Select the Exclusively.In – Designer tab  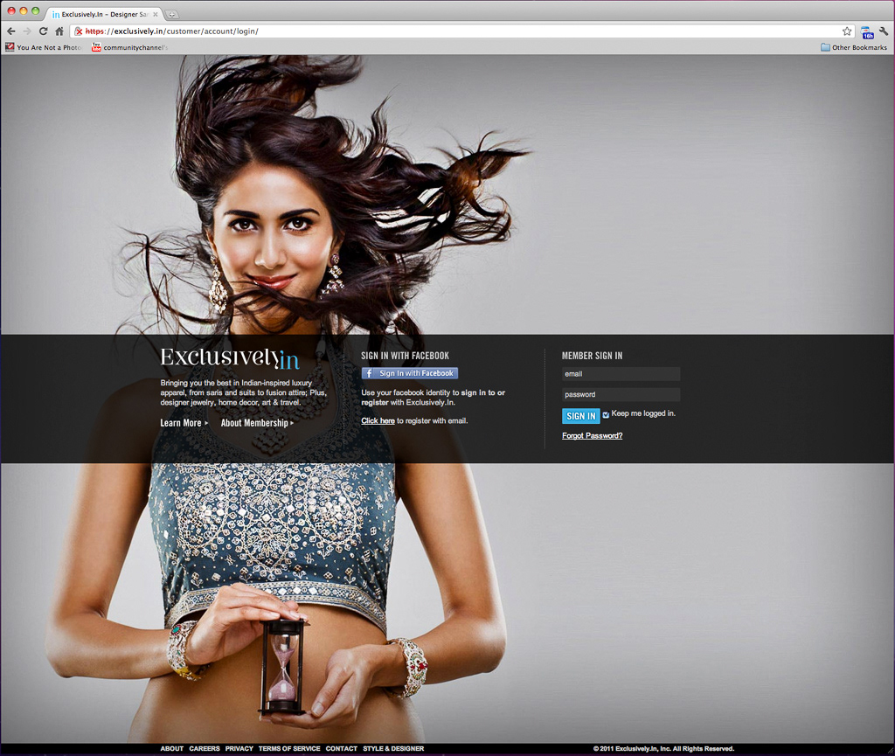pos(103,14)
